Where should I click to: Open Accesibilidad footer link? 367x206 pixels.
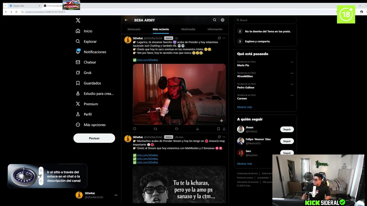[x=263, y=178]
